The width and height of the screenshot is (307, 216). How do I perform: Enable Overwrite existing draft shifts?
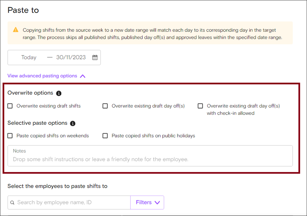(10, 106)
